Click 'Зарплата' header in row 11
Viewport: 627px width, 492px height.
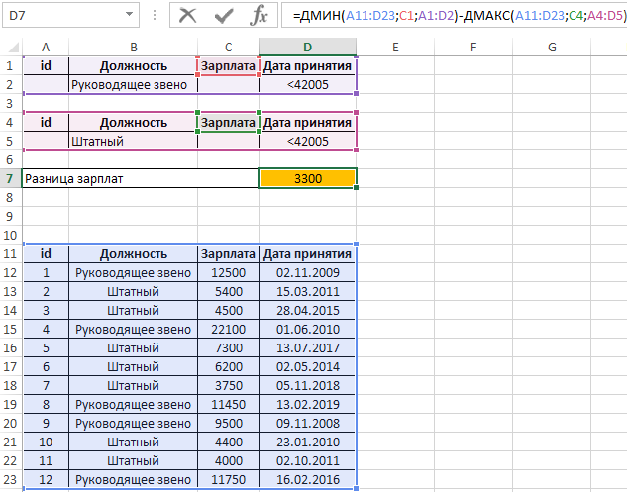(228, 254)
